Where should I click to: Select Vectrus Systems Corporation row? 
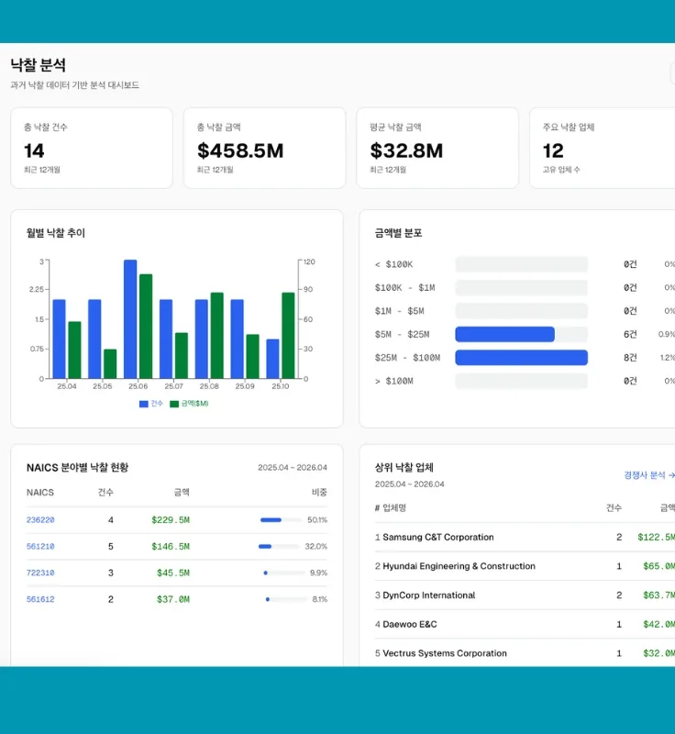525,653
